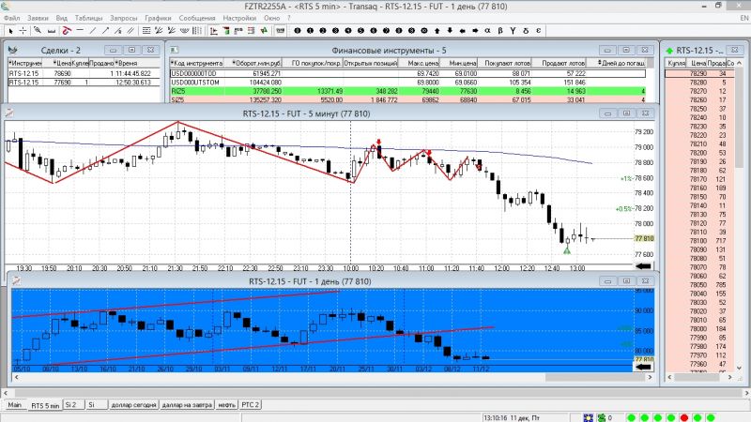Select the arcs drawing tool
The width and height of the screenshot is (751, 422).
coord(184,31)
